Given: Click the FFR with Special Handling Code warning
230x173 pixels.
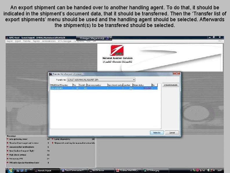Looking at the screenshot, I should (24, 163).
